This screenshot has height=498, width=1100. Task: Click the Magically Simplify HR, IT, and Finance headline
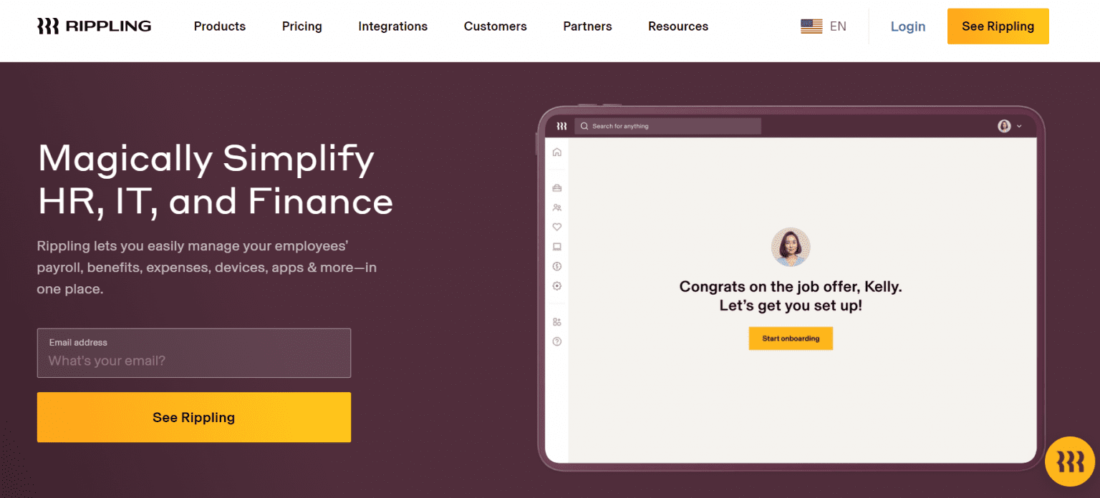(x=216, y=180)
